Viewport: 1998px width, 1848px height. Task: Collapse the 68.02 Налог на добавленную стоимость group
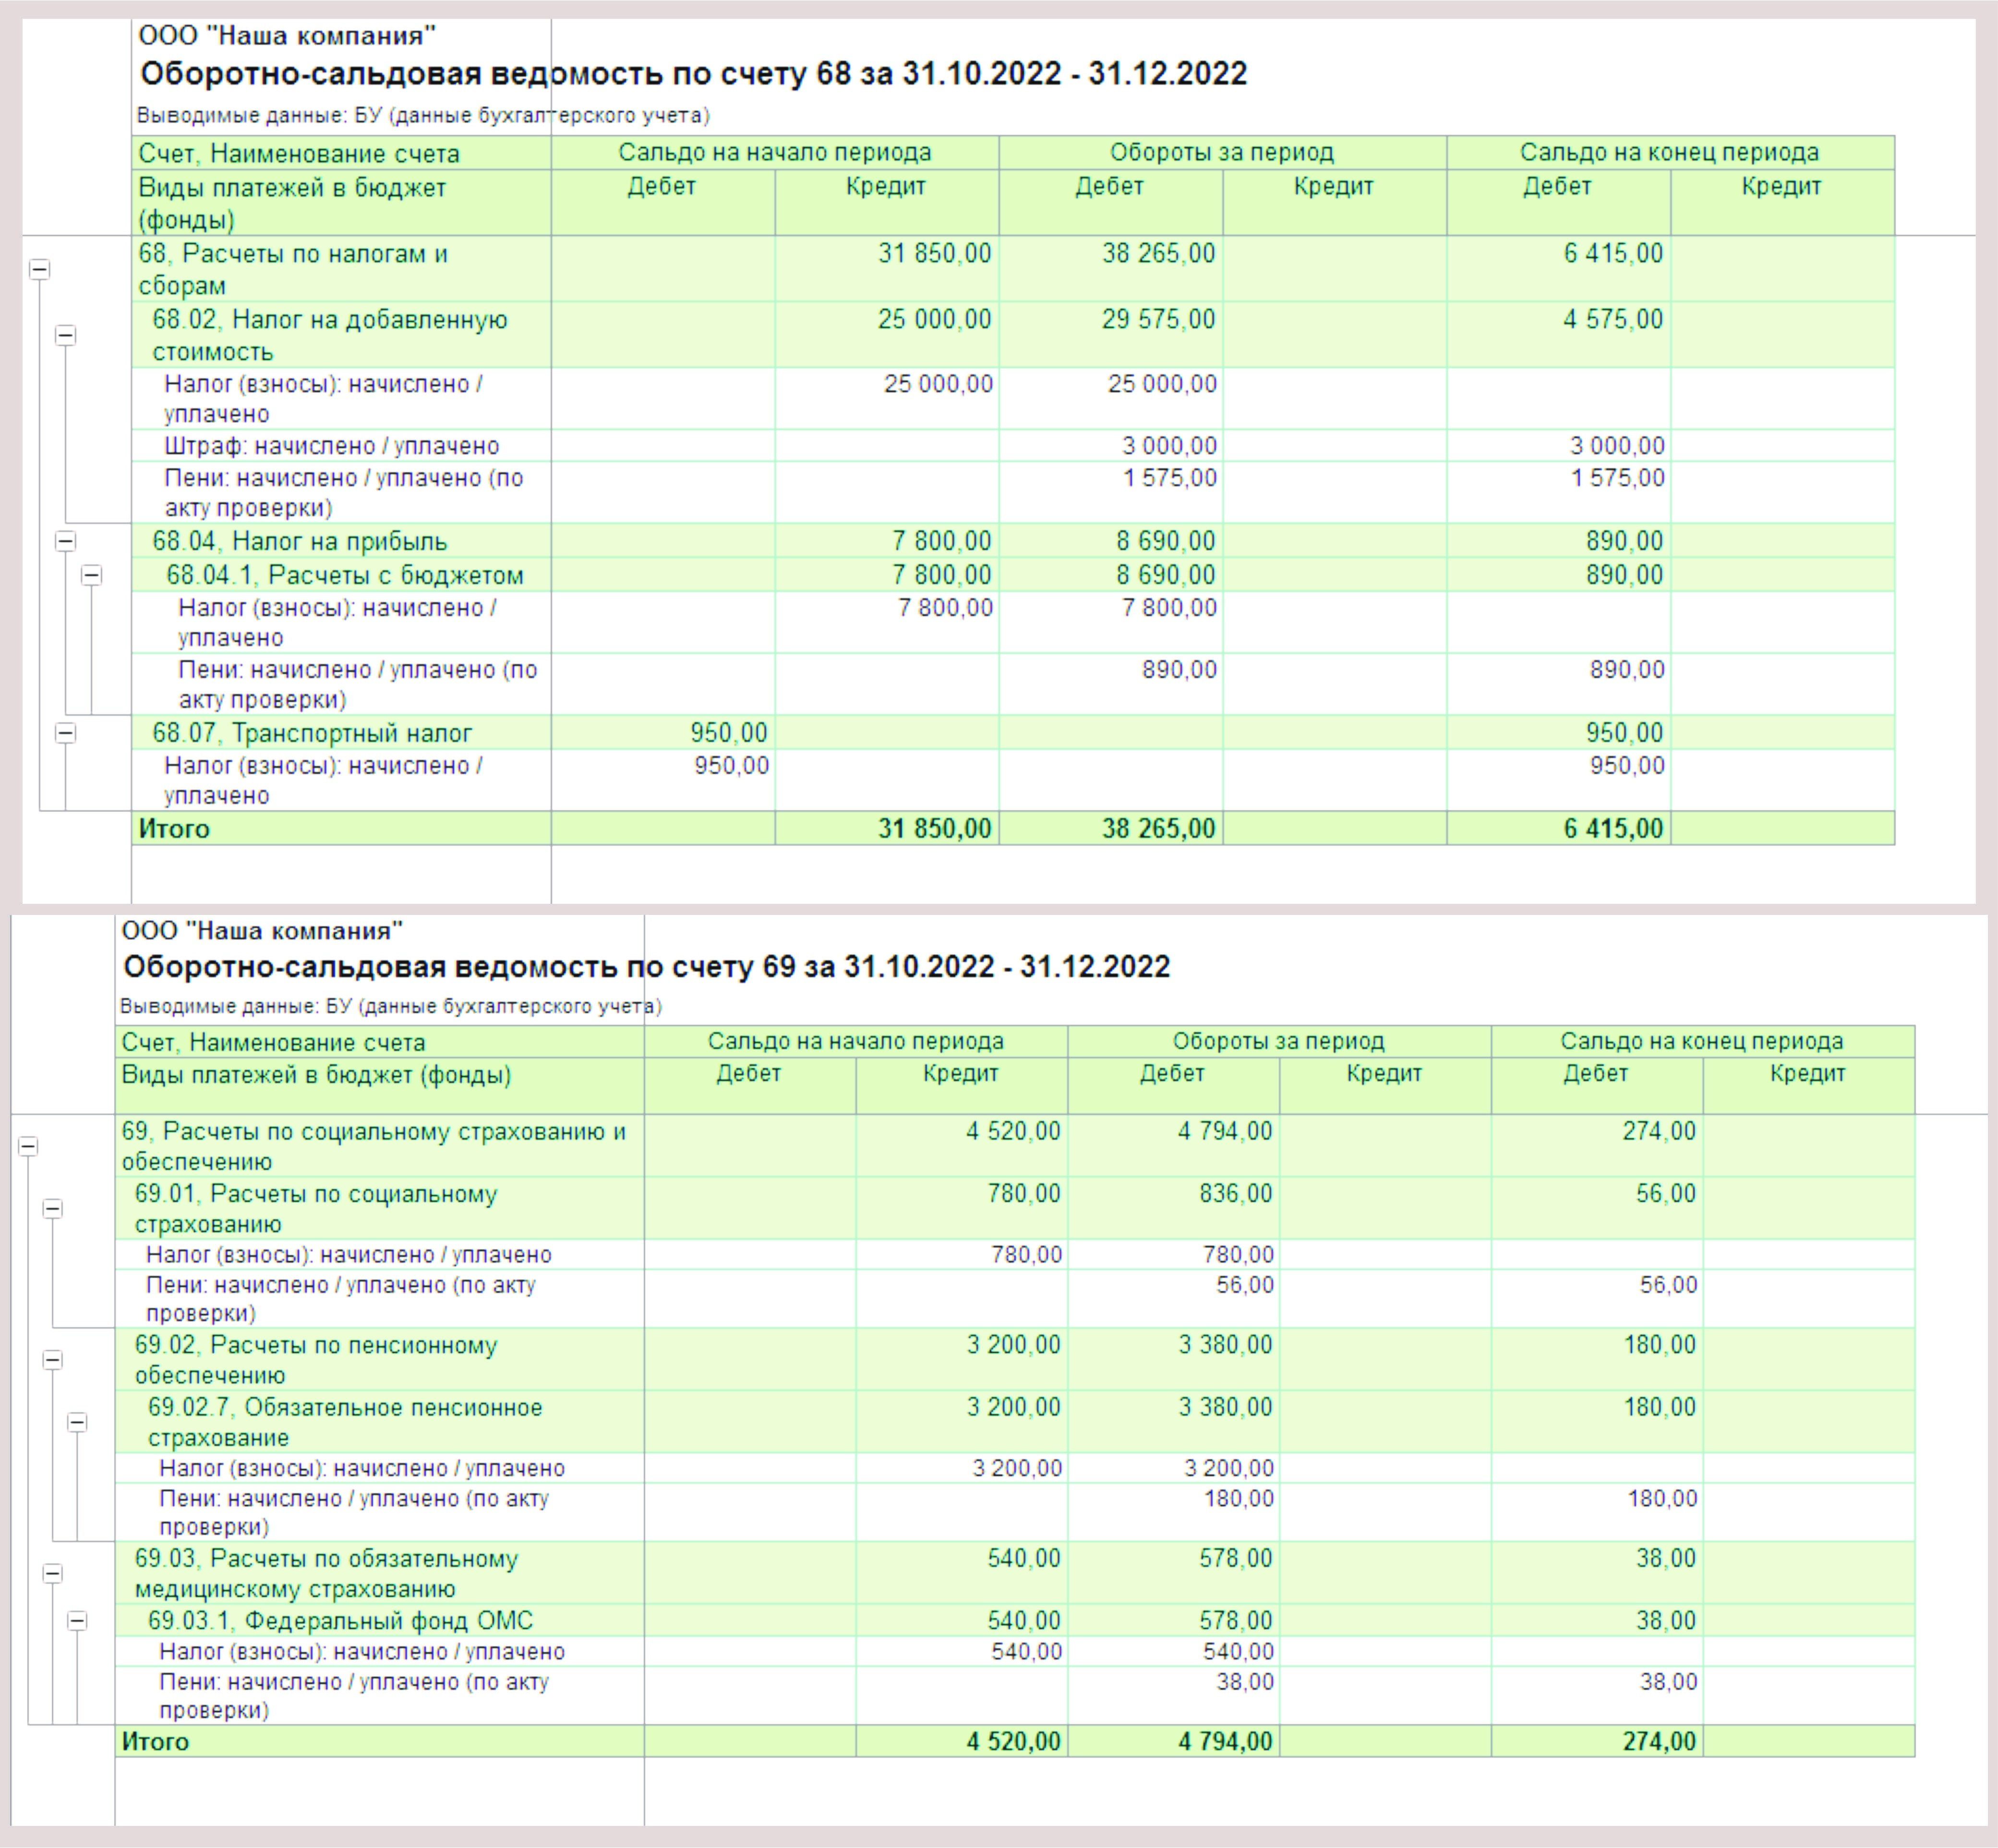click(x=65, y=335)
